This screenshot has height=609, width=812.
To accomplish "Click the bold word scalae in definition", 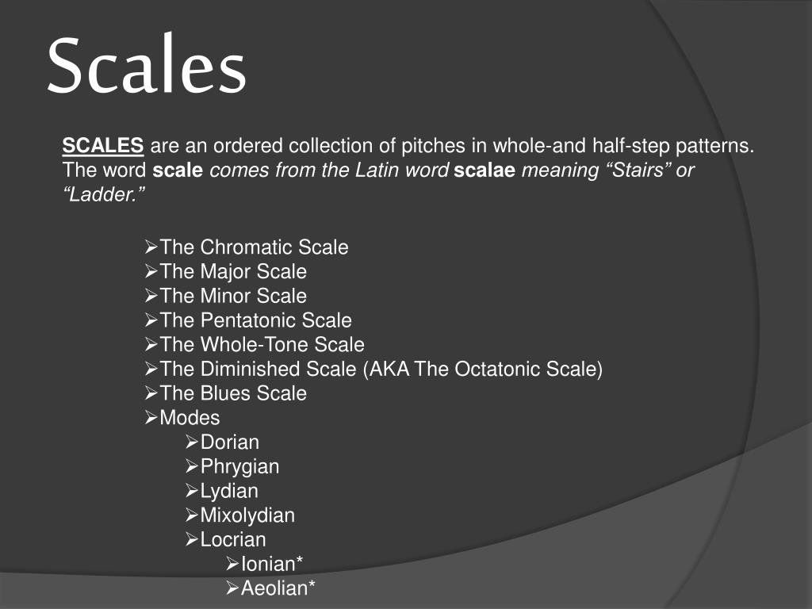I will pos(485,170).
